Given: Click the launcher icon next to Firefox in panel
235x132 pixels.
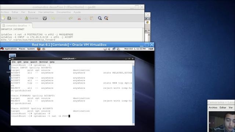Looking at the screenshot, I should click(44, 49).
